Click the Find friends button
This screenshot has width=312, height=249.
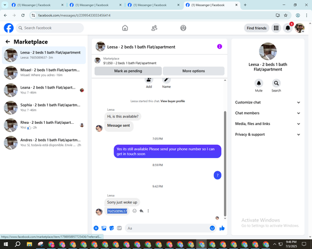click(x=256, y=28)
